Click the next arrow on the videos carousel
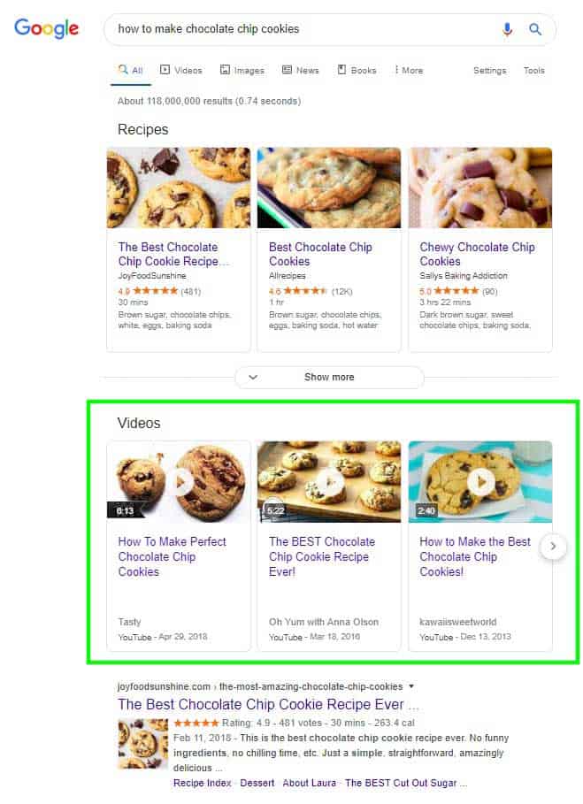 [553, 547]
